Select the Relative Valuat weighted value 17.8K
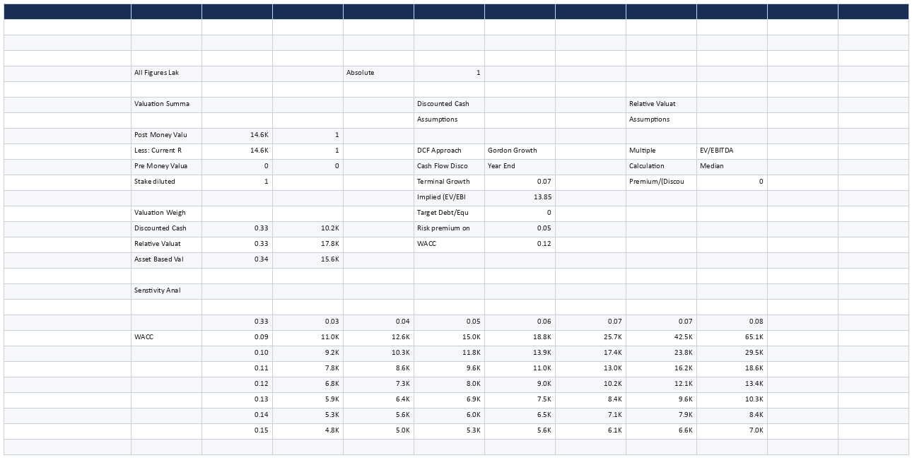Image resolution: width=912 pixels, height=458 pixels. [x=308, y=244]
